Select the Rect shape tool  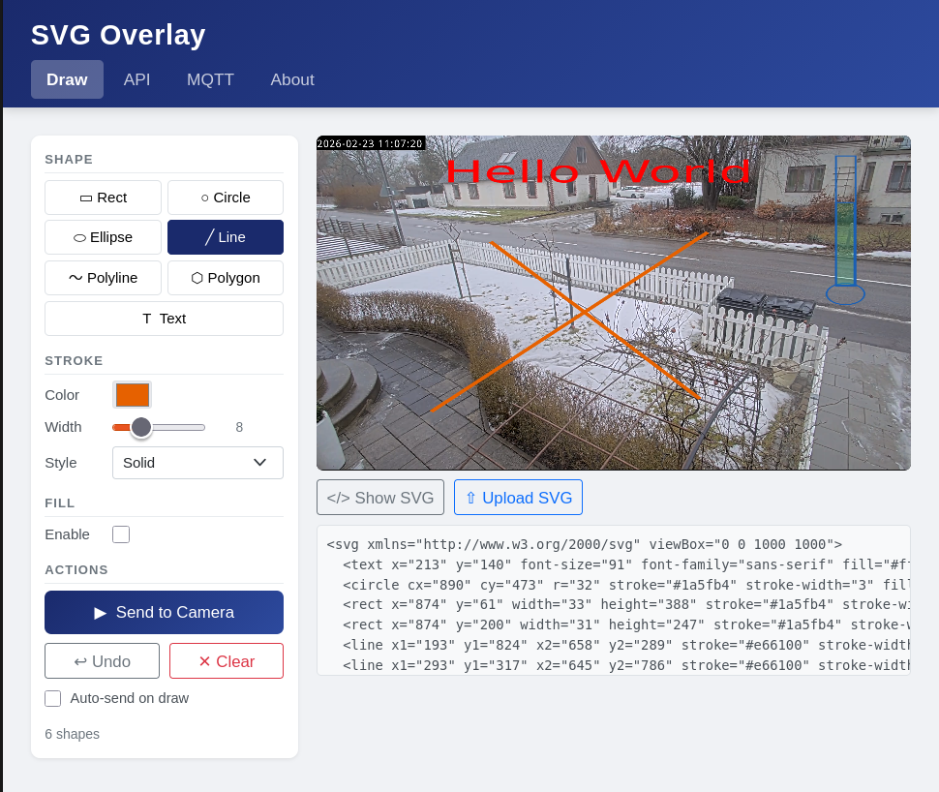coord(103,198)
